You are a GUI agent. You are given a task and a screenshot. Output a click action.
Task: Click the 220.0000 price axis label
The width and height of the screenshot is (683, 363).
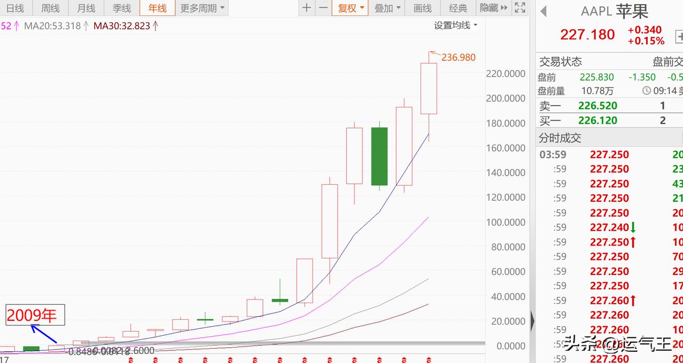point(506,74)
